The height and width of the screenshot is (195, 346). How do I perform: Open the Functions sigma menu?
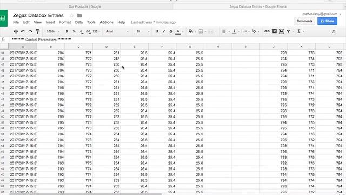pos(299,31)
